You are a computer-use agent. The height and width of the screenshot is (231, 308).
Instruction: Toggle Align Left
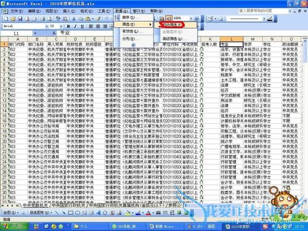91,26
